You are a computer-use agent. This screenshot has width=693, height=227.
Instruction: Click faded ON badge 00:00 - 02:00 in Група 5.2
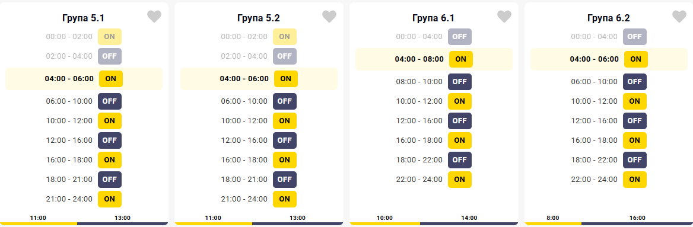[x=285, y=37]
